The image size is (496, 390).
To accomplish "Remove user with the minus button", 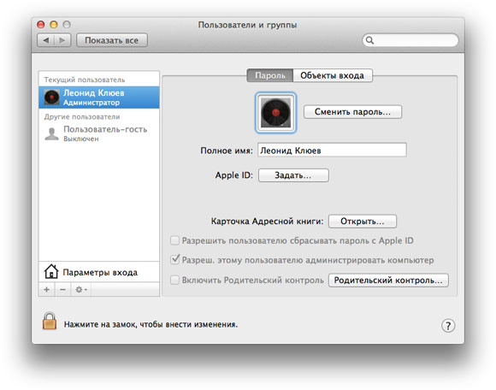I will tap(62, 289).
